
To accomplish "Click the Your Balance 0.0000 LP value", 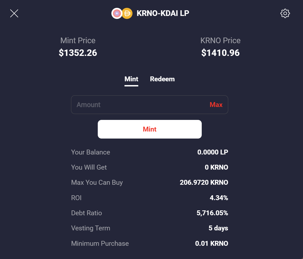I will (x=213, y=152).
